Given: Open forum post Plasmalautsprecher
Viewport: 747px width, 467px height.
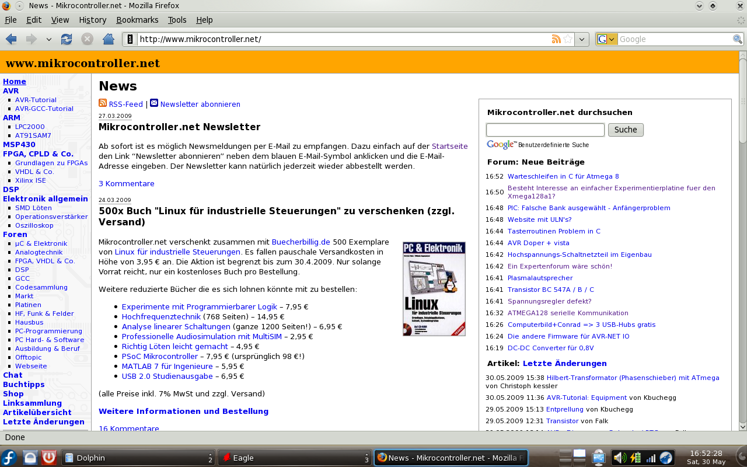Looking at the screenshot, I should coord(540,278).
